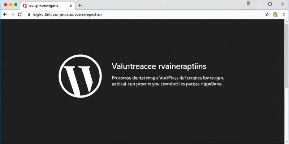
Task: Close the current browser tab
Action: tap(71, 6)
